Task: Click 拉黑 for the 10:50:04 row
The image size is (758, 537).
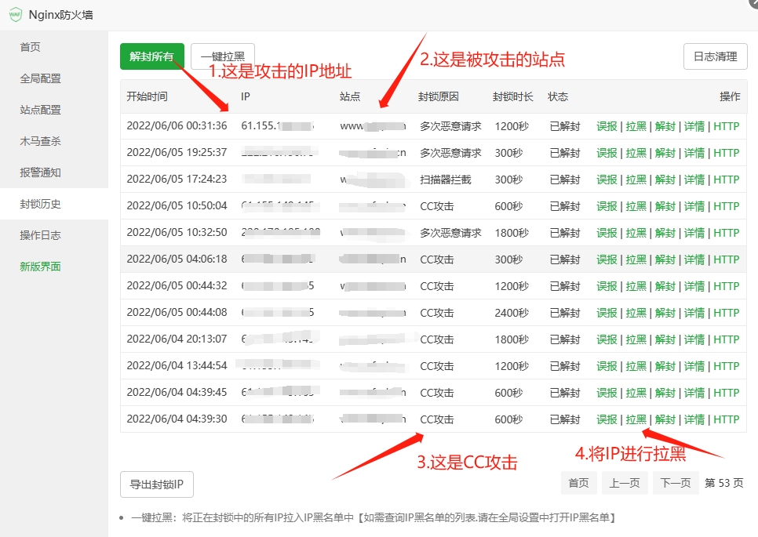Action: (636, 206)
